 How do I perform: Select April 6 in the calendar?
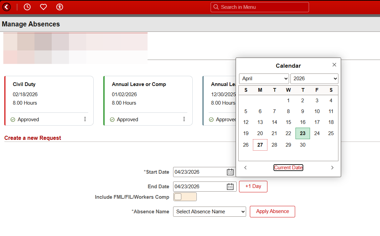260,111
